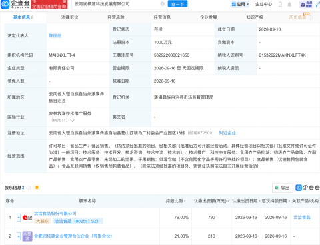Open the 应用 dropdown menu
Viewport: 320px width, 245px height.
click(240, 4)
